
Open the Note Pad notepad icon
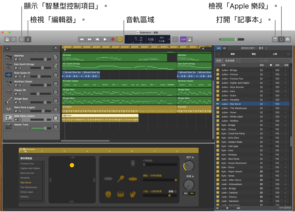click(275, 39)
